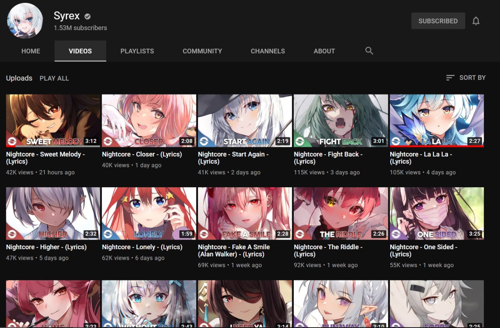Viewport: 500px width, 328px height.
Task: View the About tab
Action: [324, 51]
